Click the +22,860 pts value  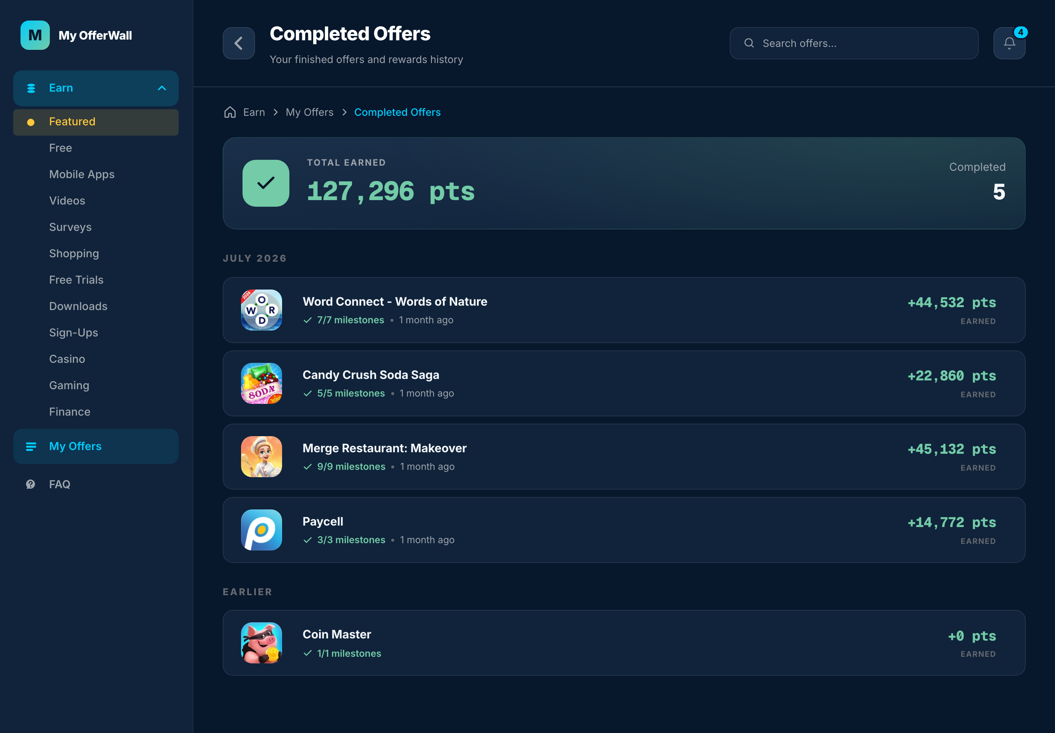(952, 376)
